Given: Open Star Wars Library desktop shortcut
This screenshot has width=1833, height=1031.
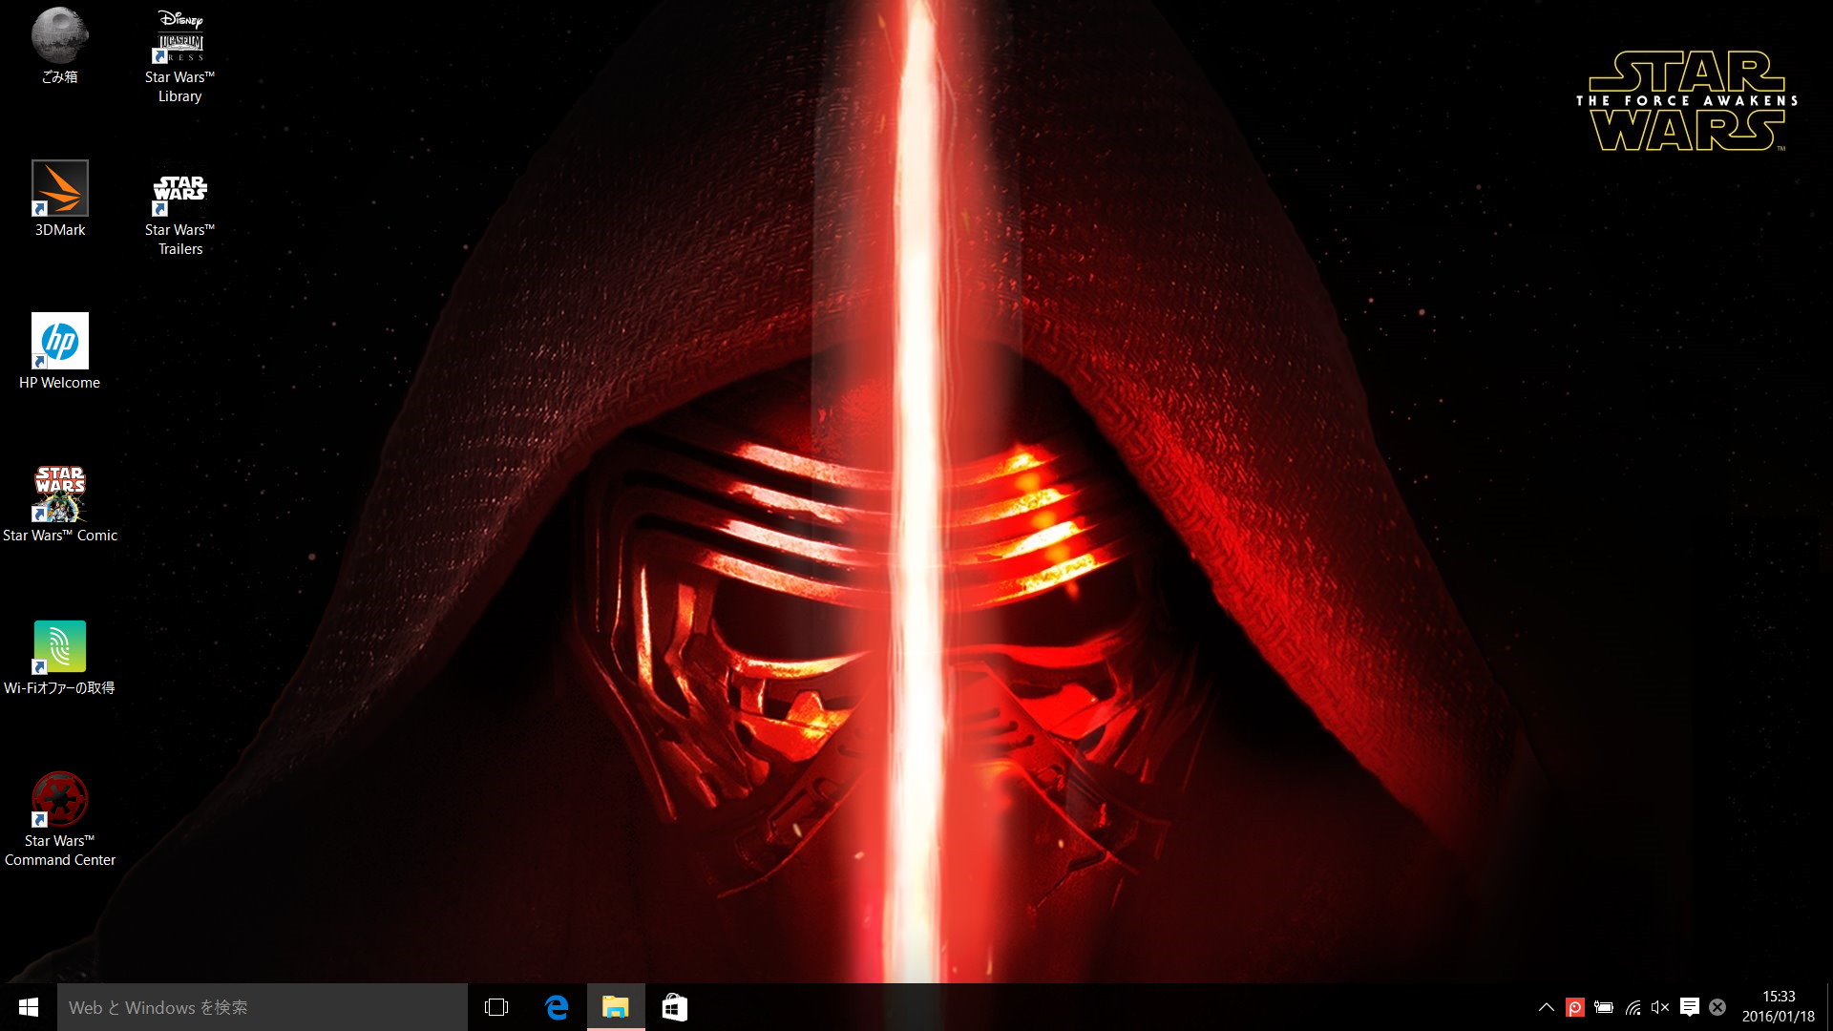Looking at the screenshot, I should 179,55.
